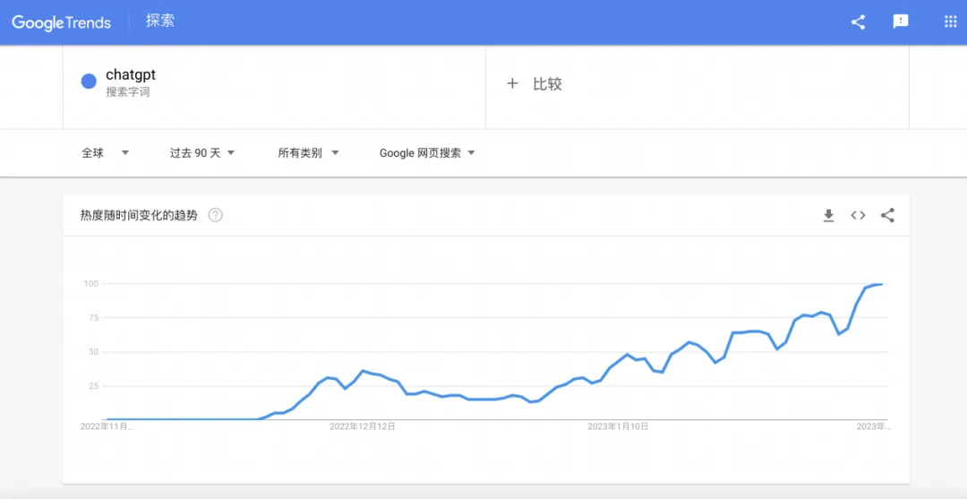Click the Google Trends logo
Image resolution: width=967 pixels, height=499 pixels.
tap(61, 22)
